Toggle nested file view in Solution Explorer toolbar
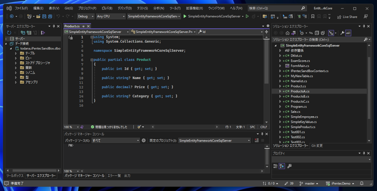The width and height of the screenshot is (377, 191). coord(331,33)
